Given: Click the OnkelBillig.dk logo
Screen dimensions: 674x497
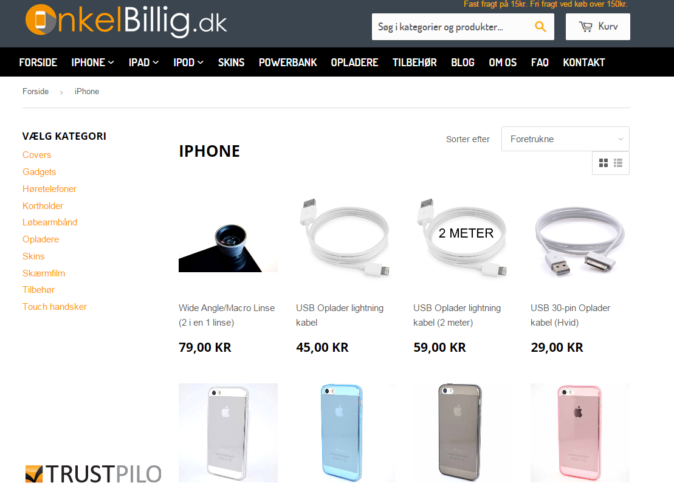Looking at the screenshot, I should click(x=126, y=21).
